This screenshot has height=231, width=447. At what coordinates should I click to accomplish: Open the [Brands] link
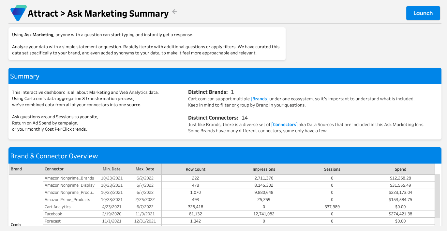coord(260,99)
